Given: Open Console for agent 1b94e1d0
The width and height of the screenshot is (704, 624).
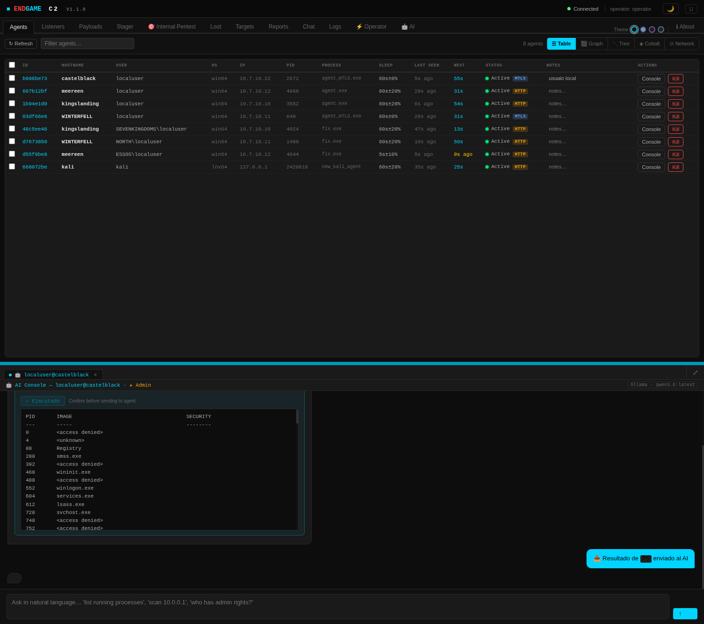Looking at the screenshot, I should [x=651, y=104].
